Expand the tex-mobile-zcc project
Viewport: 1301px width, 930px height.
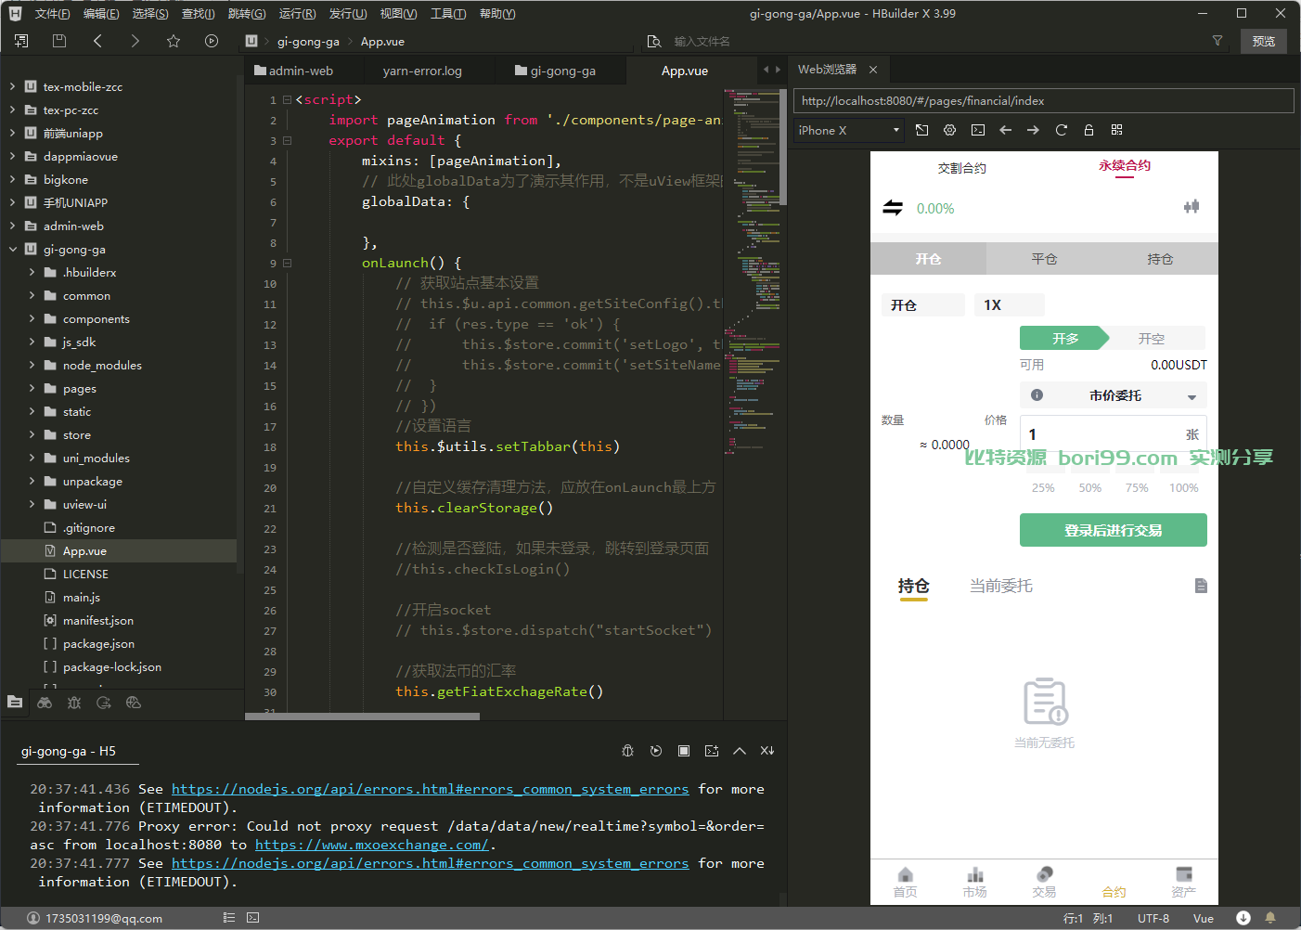[12, 86]
